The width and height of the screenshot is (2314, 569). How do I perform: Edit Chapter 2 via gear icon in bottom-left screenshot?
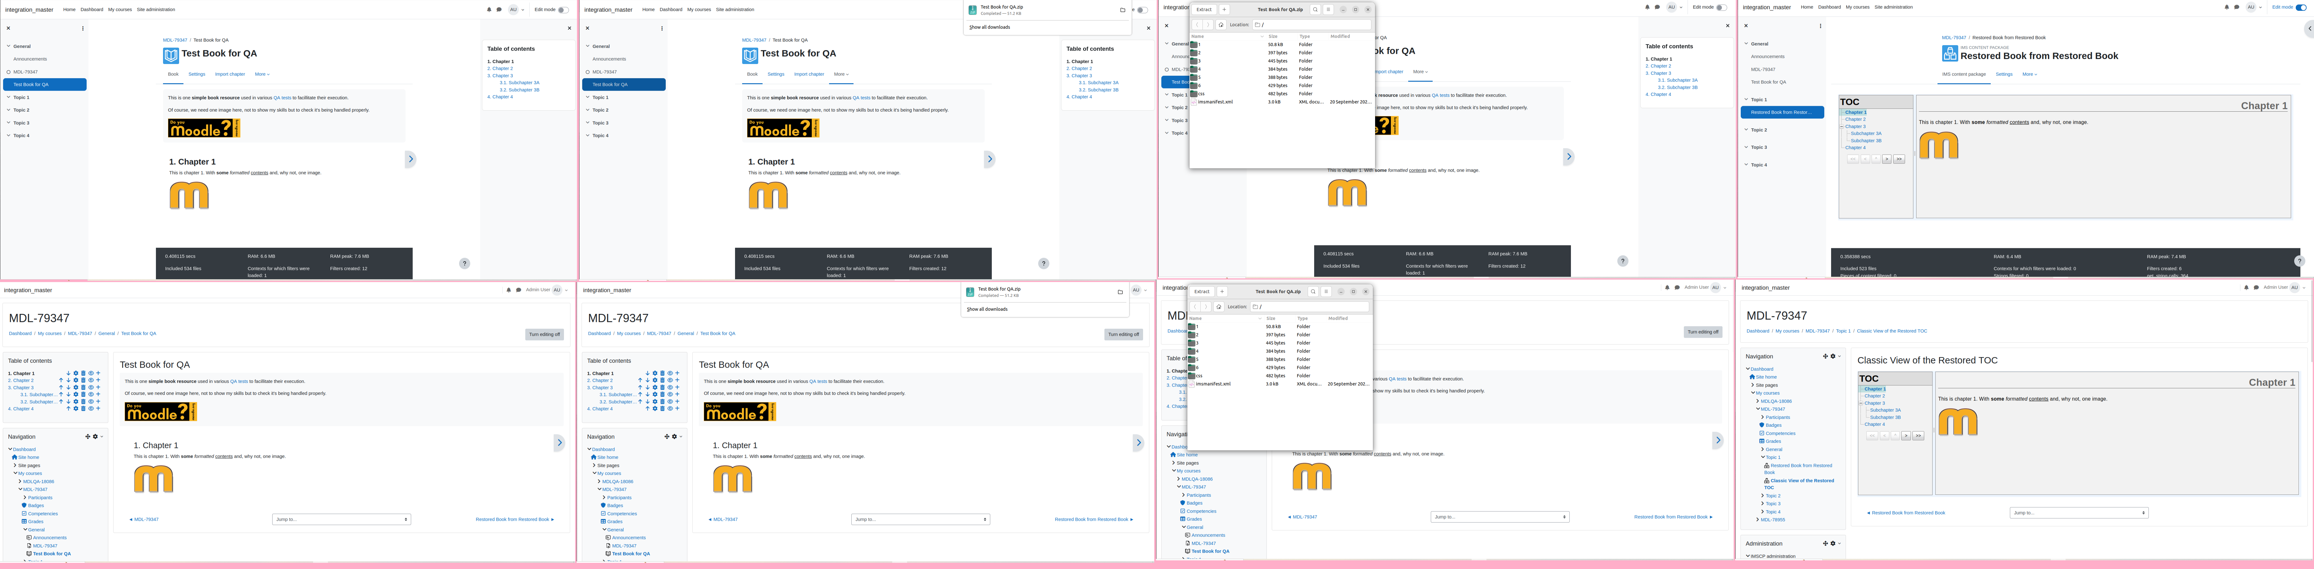(75, 381)
